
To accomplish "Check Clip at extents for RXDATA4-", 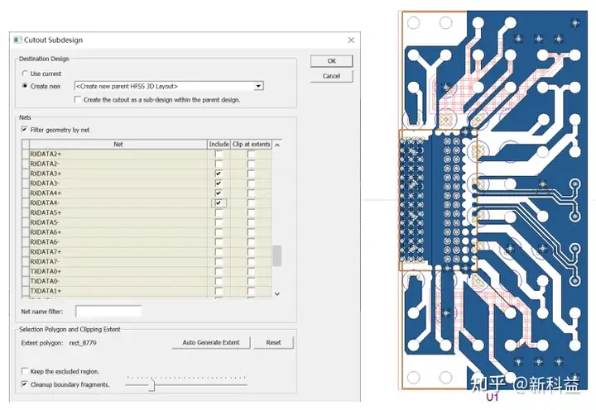I will click(251, 203).
